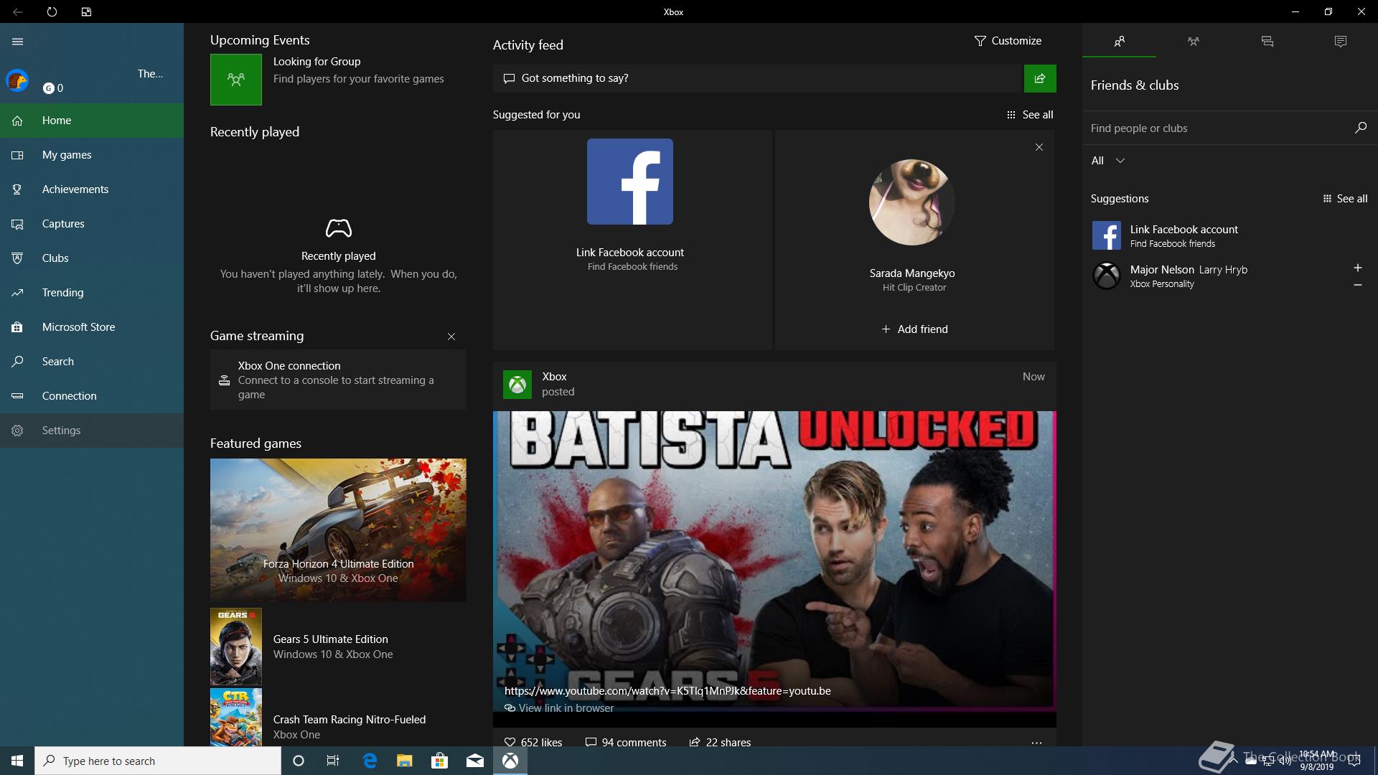This screenshot has width=1378, height=775.
Task: Open the user profile avatar
Action: pyautogui.click(x=17, y=80)
